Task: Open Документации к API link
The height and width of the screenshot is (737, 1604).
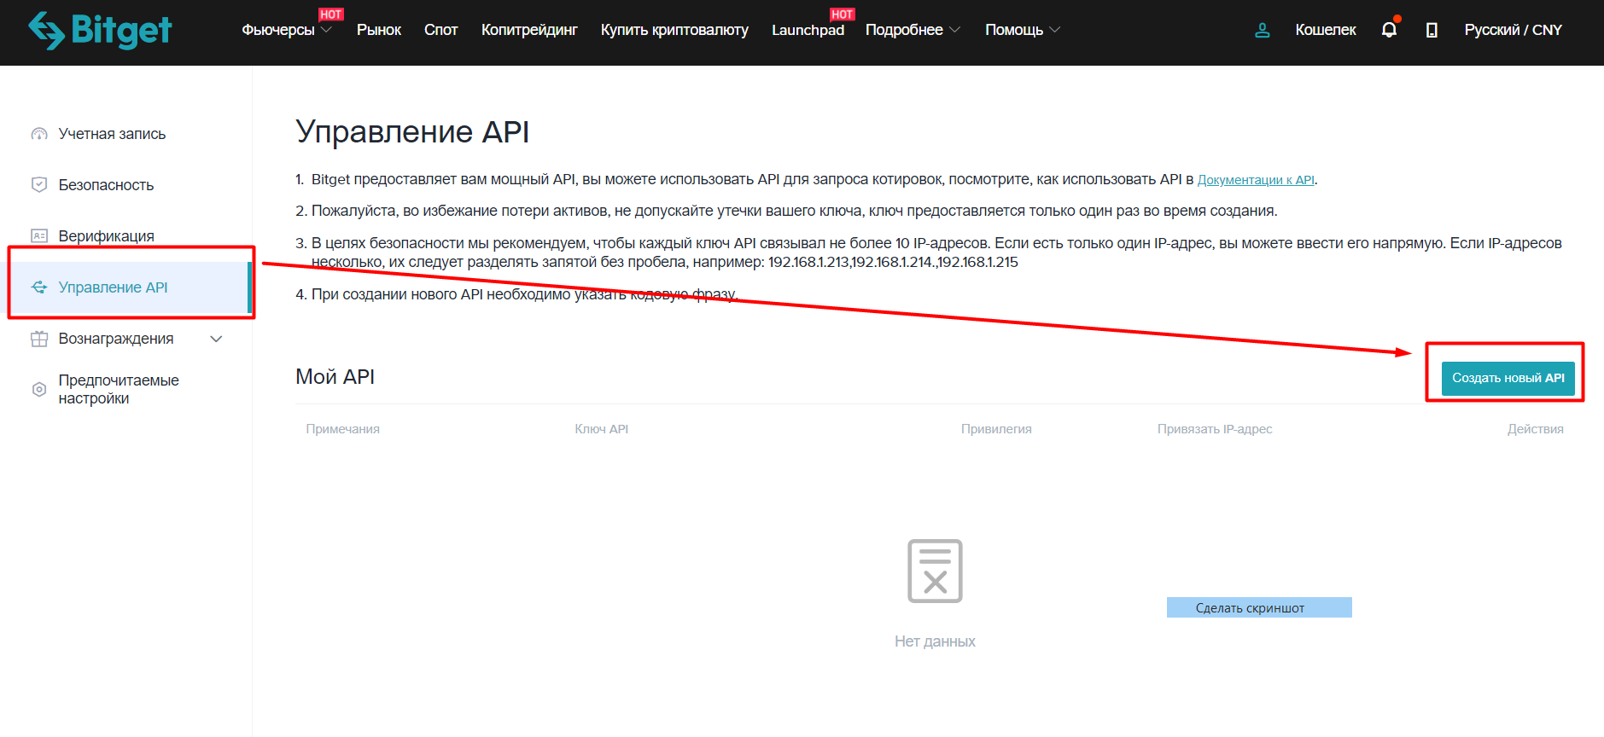Action: [1256, 180]
